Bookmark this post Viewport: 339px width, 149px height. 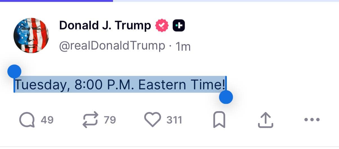pos(219,120)
